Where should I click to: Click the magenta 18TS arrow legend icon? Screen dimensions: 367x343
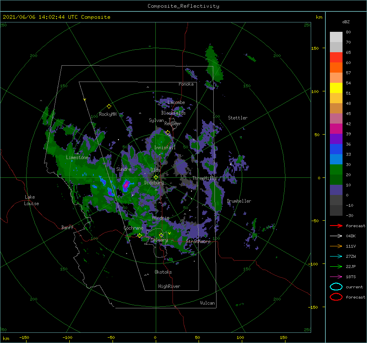coord(336,277)
